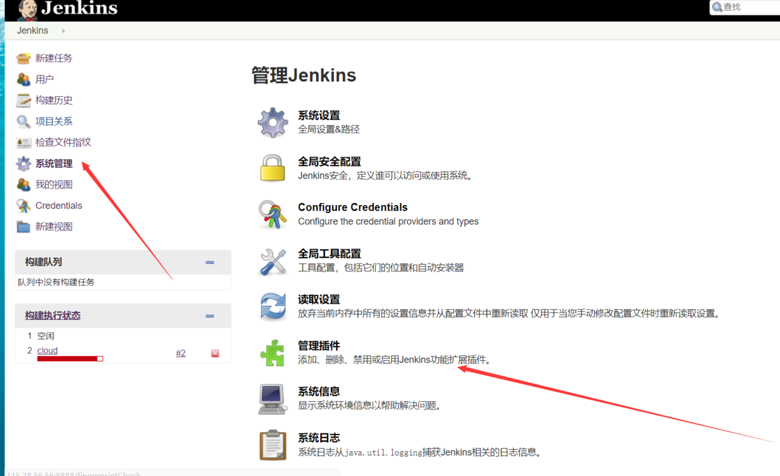Click the search box magnifier field

[745, 7]
